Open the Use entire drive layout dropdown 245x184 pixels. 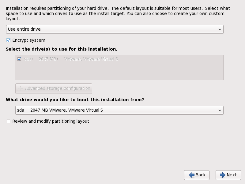(111, 29)
